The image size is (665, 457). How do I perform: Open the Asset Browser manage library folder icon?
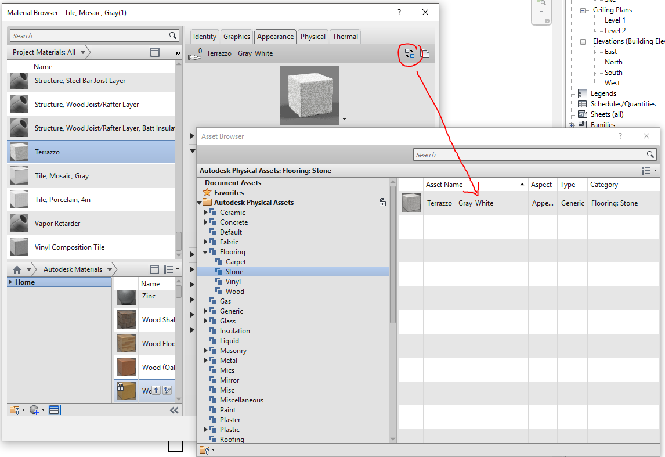[x=207, y=450]
